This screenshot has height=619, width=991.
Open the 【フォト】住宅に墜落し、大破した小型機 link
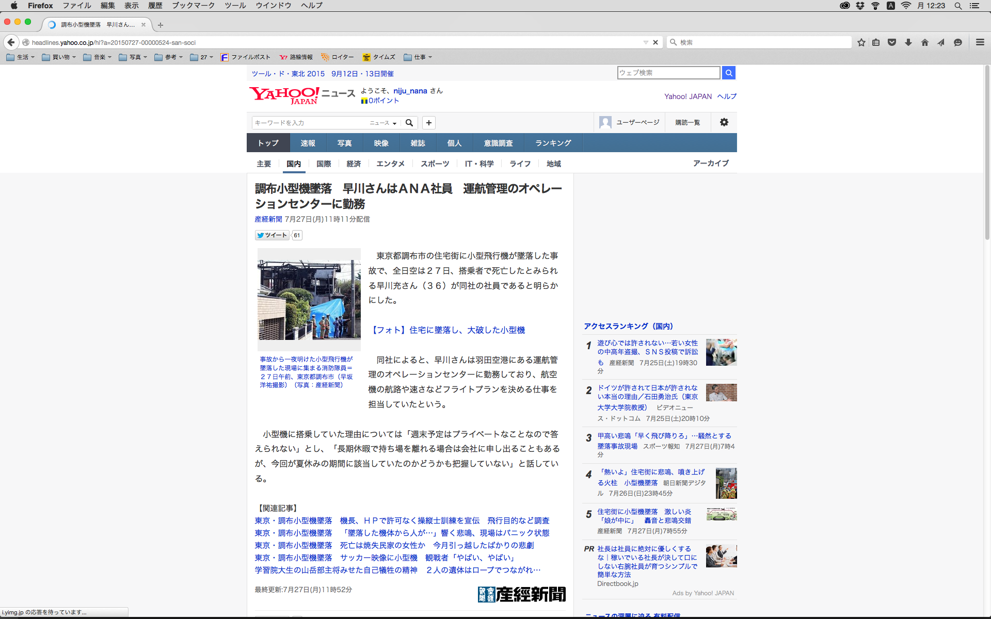[448, 330]
